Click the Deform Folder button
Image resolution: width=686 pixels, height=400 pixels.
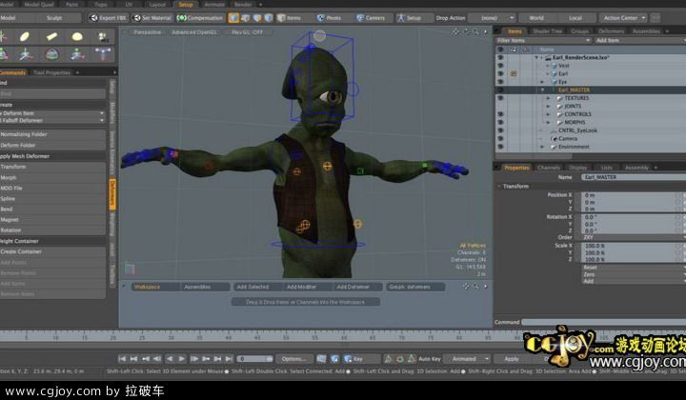pyautogui.click(x=52, y=145)
